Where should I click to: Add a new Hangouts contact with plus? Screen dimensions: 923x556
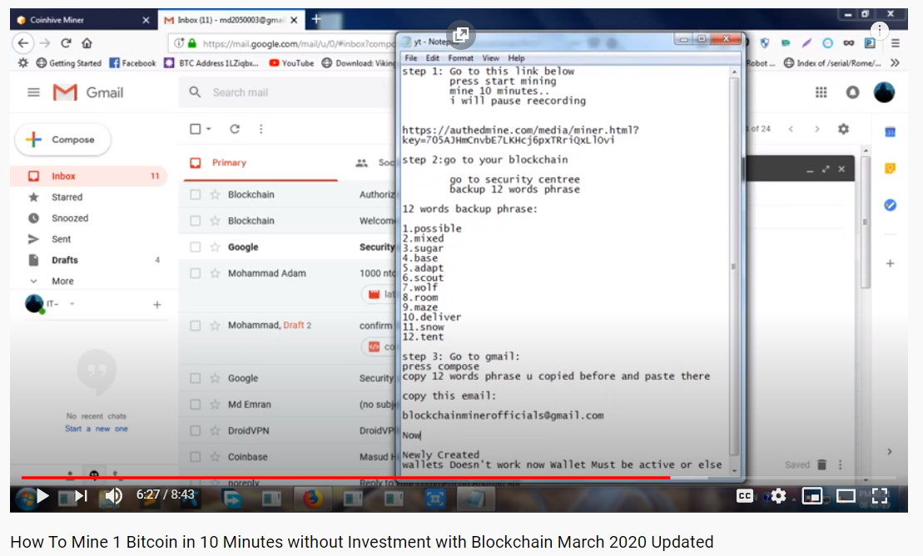(156, 304)
